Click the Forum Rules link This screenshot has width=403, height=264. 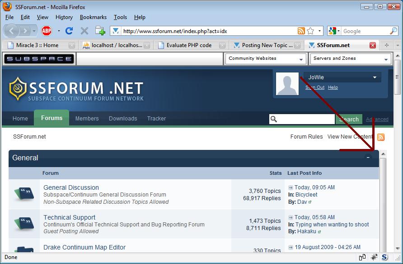click(307, 137)
